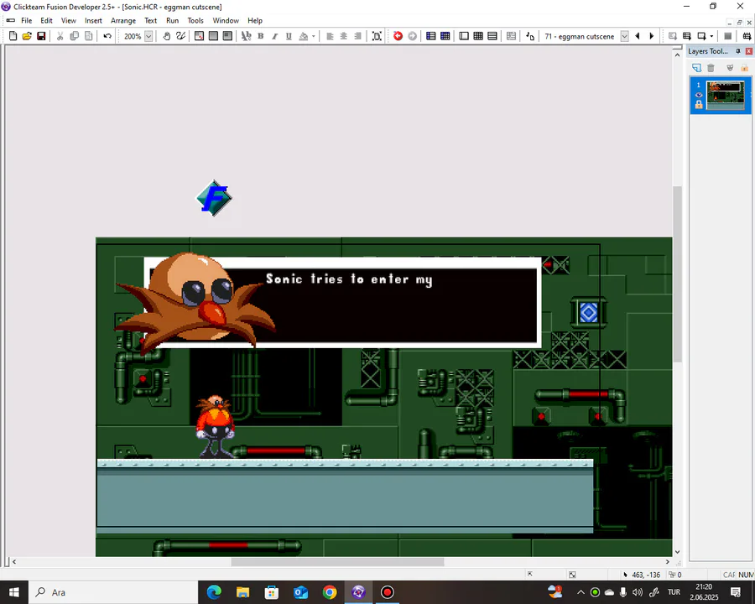Open the View menu

tap(69, 21)
